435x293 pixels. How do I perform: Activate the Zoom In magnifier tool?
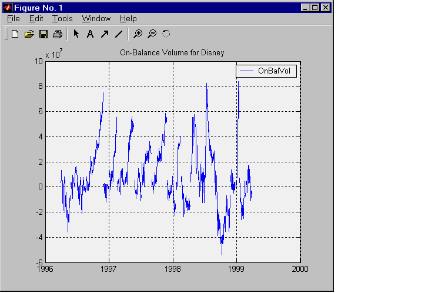pyautogui.click(x=138, y=34)
